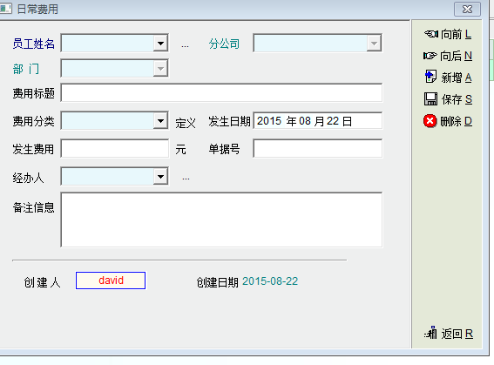Screen dimensions: 494x365
Task: Click the 保存 floppy disk icon
Action: point(430,99)
